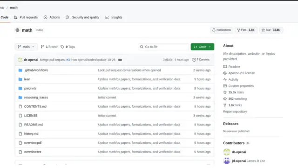Screen dimensions: 298x168
Task: Open the Readme link in About
Action: pos(234,67)
